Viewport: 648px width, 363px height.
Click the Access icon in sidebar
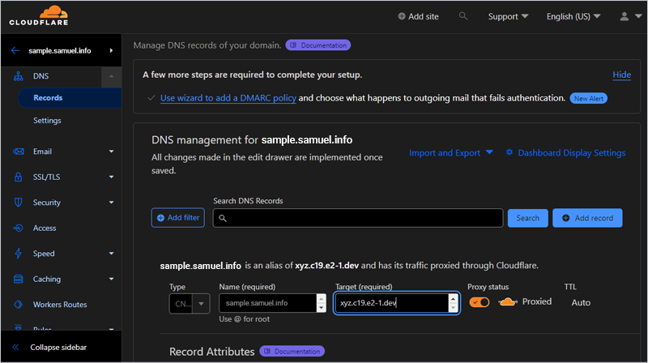(18, 228)
